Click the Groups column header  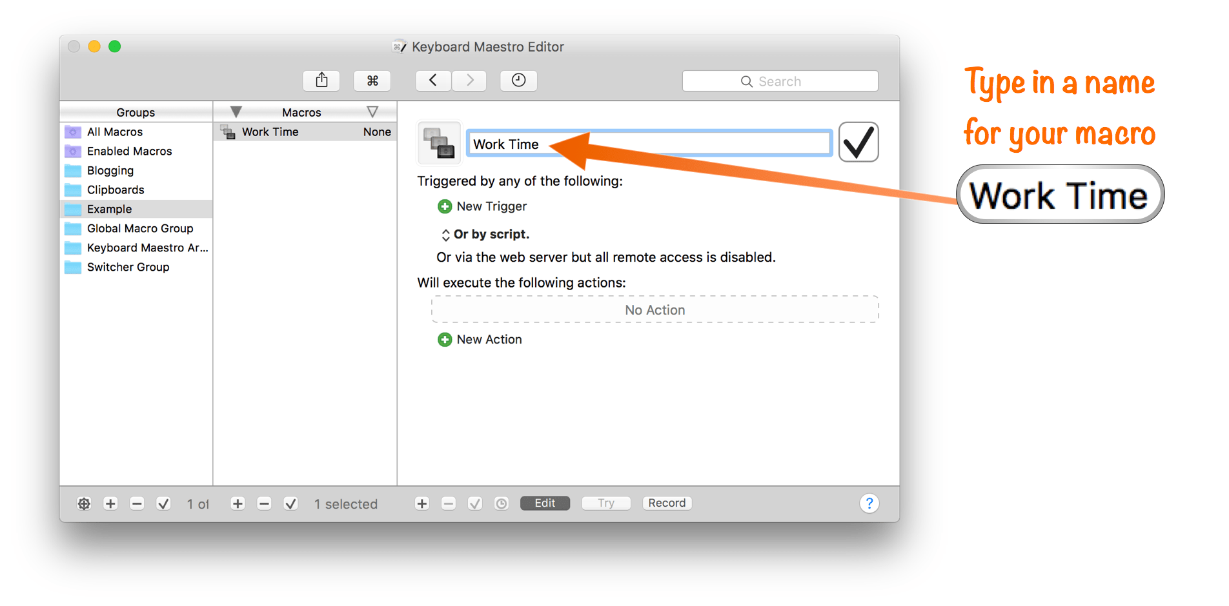136,112
